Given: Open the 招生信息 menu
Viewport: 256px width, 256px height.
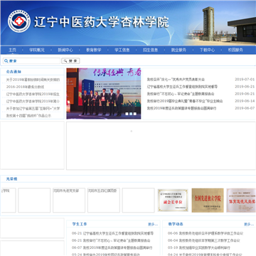Looking at the screenshot, I should click(150, 50).
